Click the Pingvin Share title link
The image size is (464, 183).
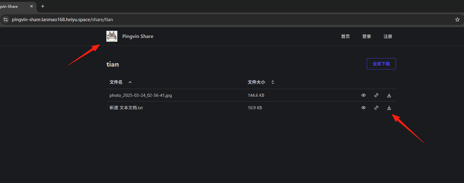[x=138, y=36]
